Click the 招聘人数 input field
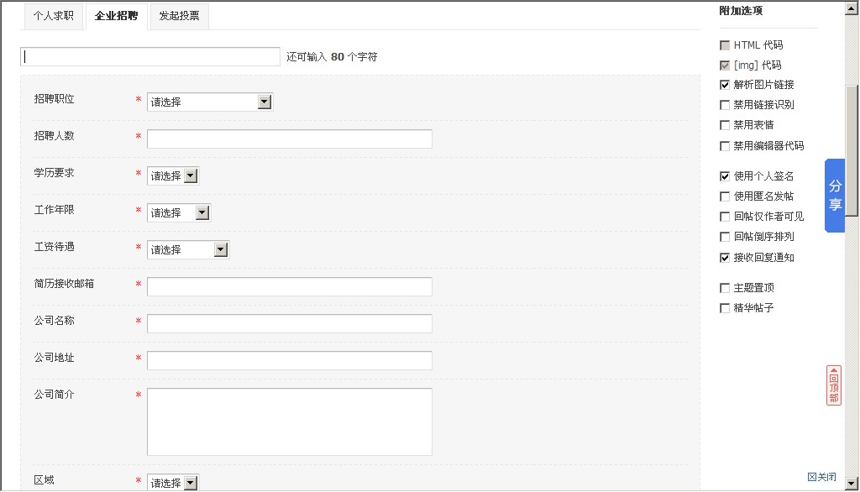The image size is (860, 492). 289,139
